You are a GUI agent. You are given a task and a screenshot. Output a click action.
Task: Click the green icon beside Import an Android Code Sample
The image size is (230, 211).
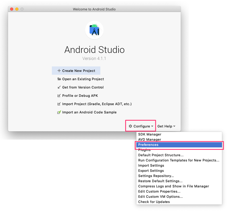point(59,112)
